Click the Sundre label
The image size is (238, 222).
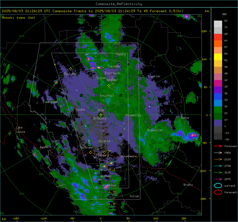pyautogui.click(x=80, y=109)
